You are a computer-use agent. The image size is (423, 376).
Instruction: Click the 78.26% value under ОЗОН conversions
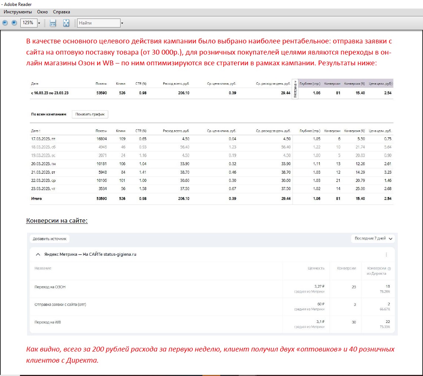click(x=385, y=291)
